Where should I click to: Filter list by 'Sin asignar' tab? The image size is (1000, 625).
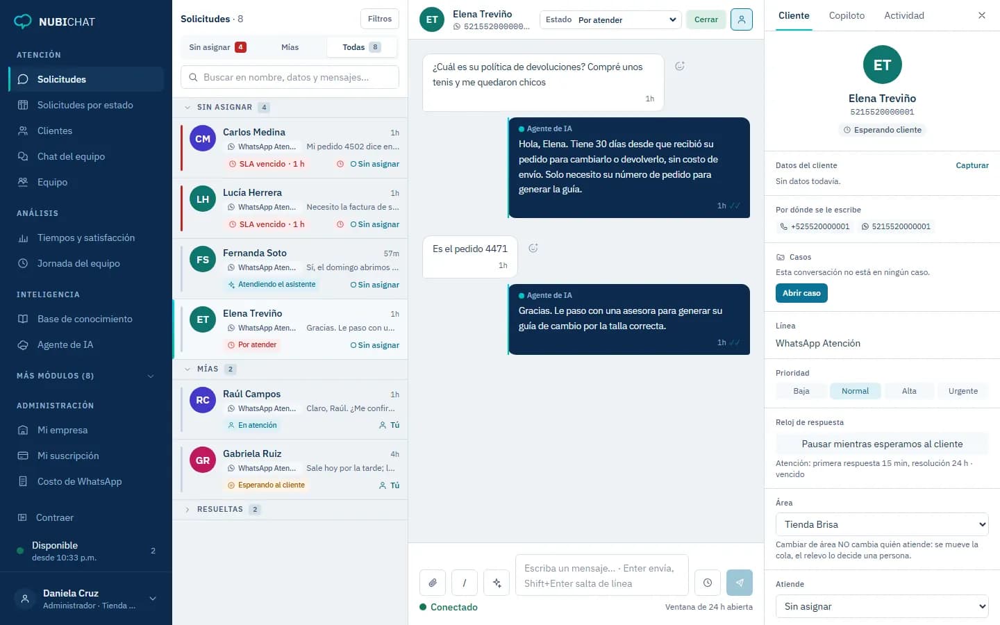pyautogui.click(x=217, y=47)
